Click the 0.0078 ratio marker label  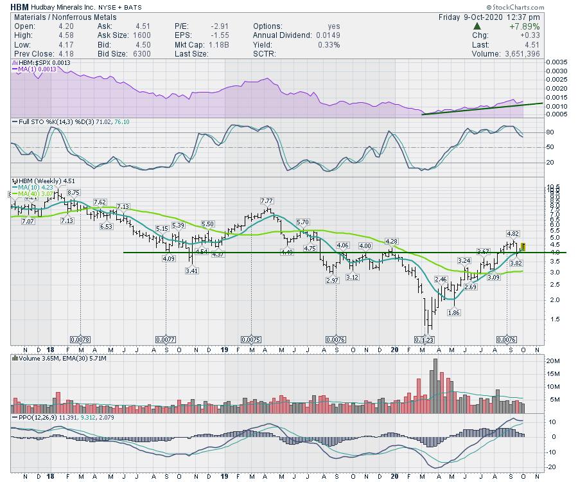pyautogui.click(x=80, y=340)
